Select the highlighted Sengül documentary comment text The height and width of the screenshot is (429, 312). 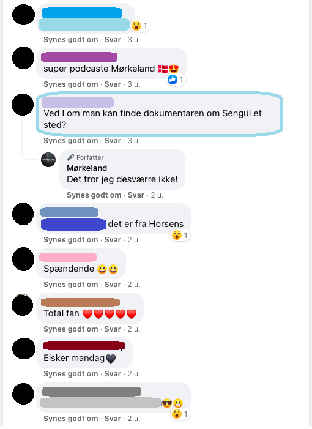[x=152, y=119]
